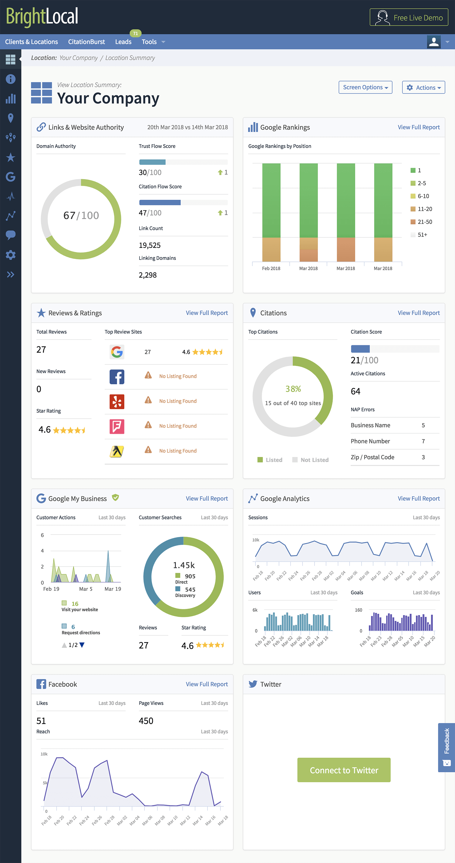This screenshot has height=863, width=455.
Task: Open the star reviews sidebar icon
Action: pos(10,157)
